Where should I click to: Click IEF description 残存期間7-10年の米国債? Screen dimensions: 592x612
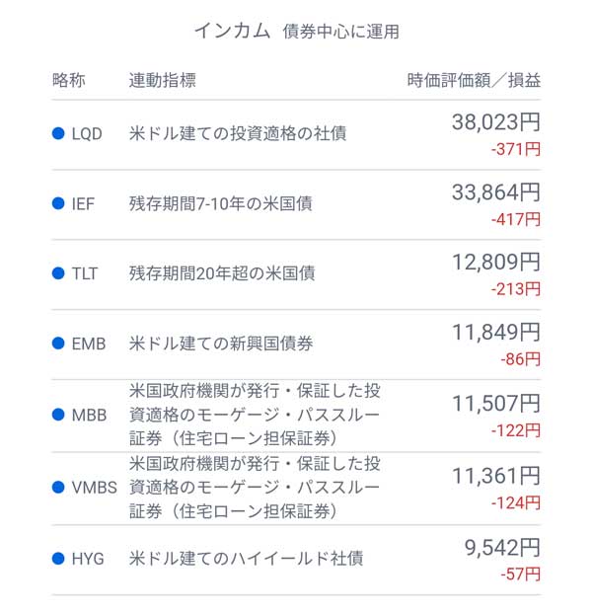coord(221,204)
